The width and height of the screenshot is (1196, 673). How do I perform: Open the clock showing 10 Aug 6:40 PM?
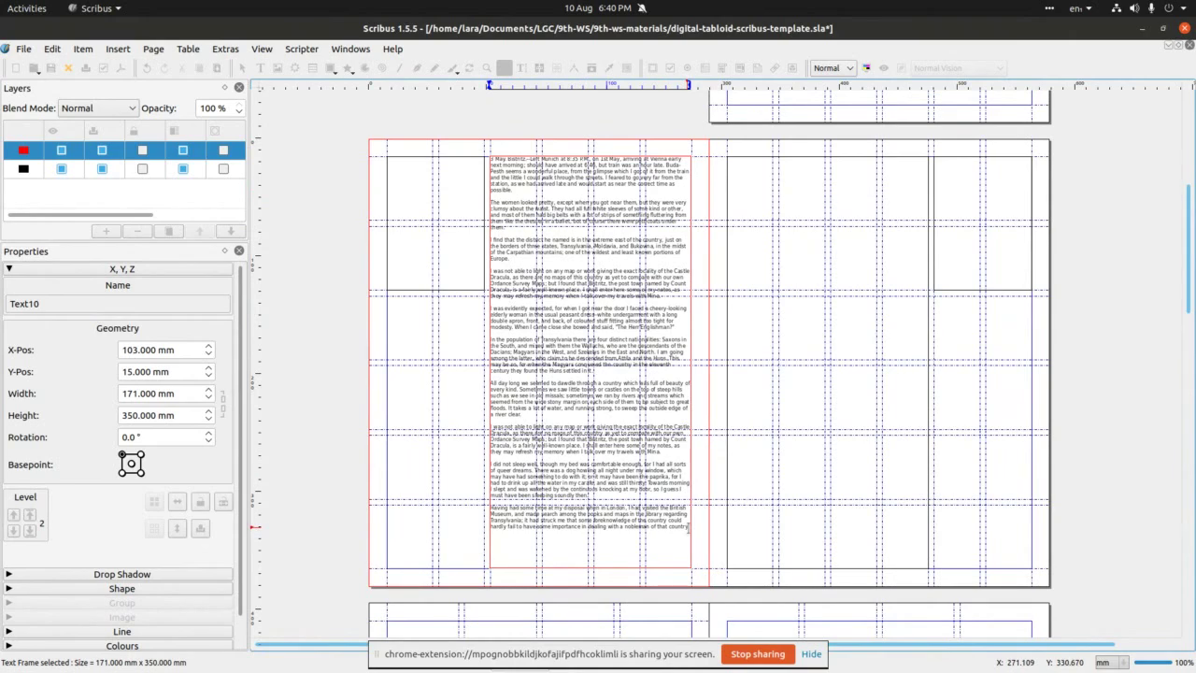point(597,8)
